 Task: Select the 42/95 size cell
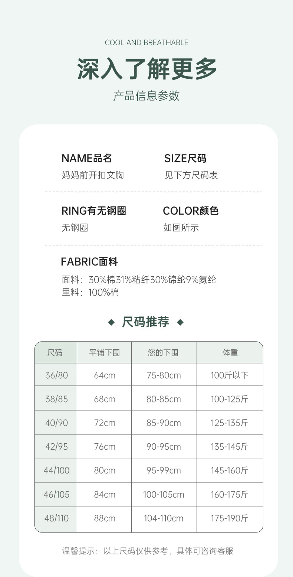(x=57, y=446)
